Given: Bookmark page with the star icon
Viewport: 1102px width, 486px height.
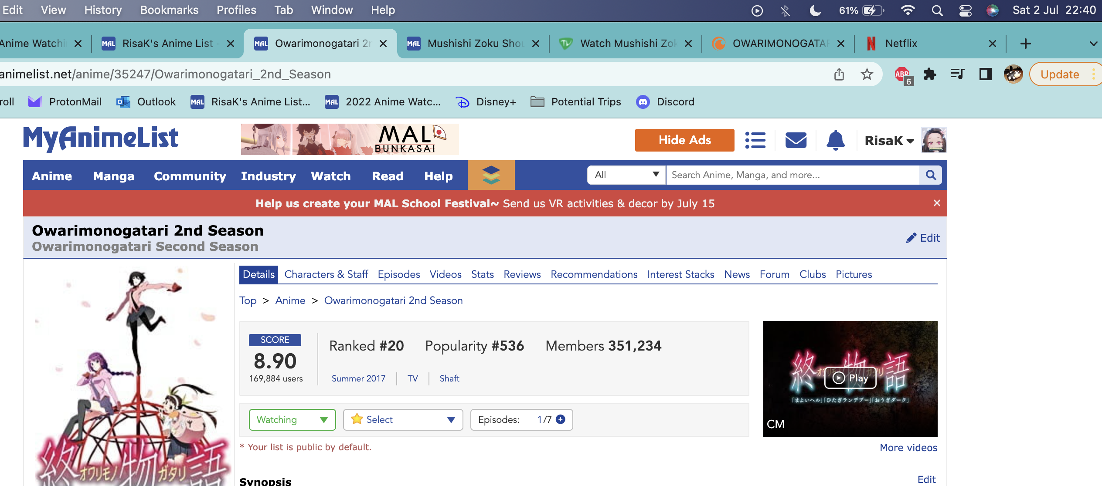Looking at the screenshot, I should tap(867, 74).
